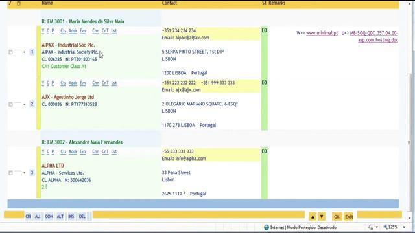The image size is (415, 233).
Task: Open Lst link for AJX row
Action: pyautogui.click(x=114, y=83)
